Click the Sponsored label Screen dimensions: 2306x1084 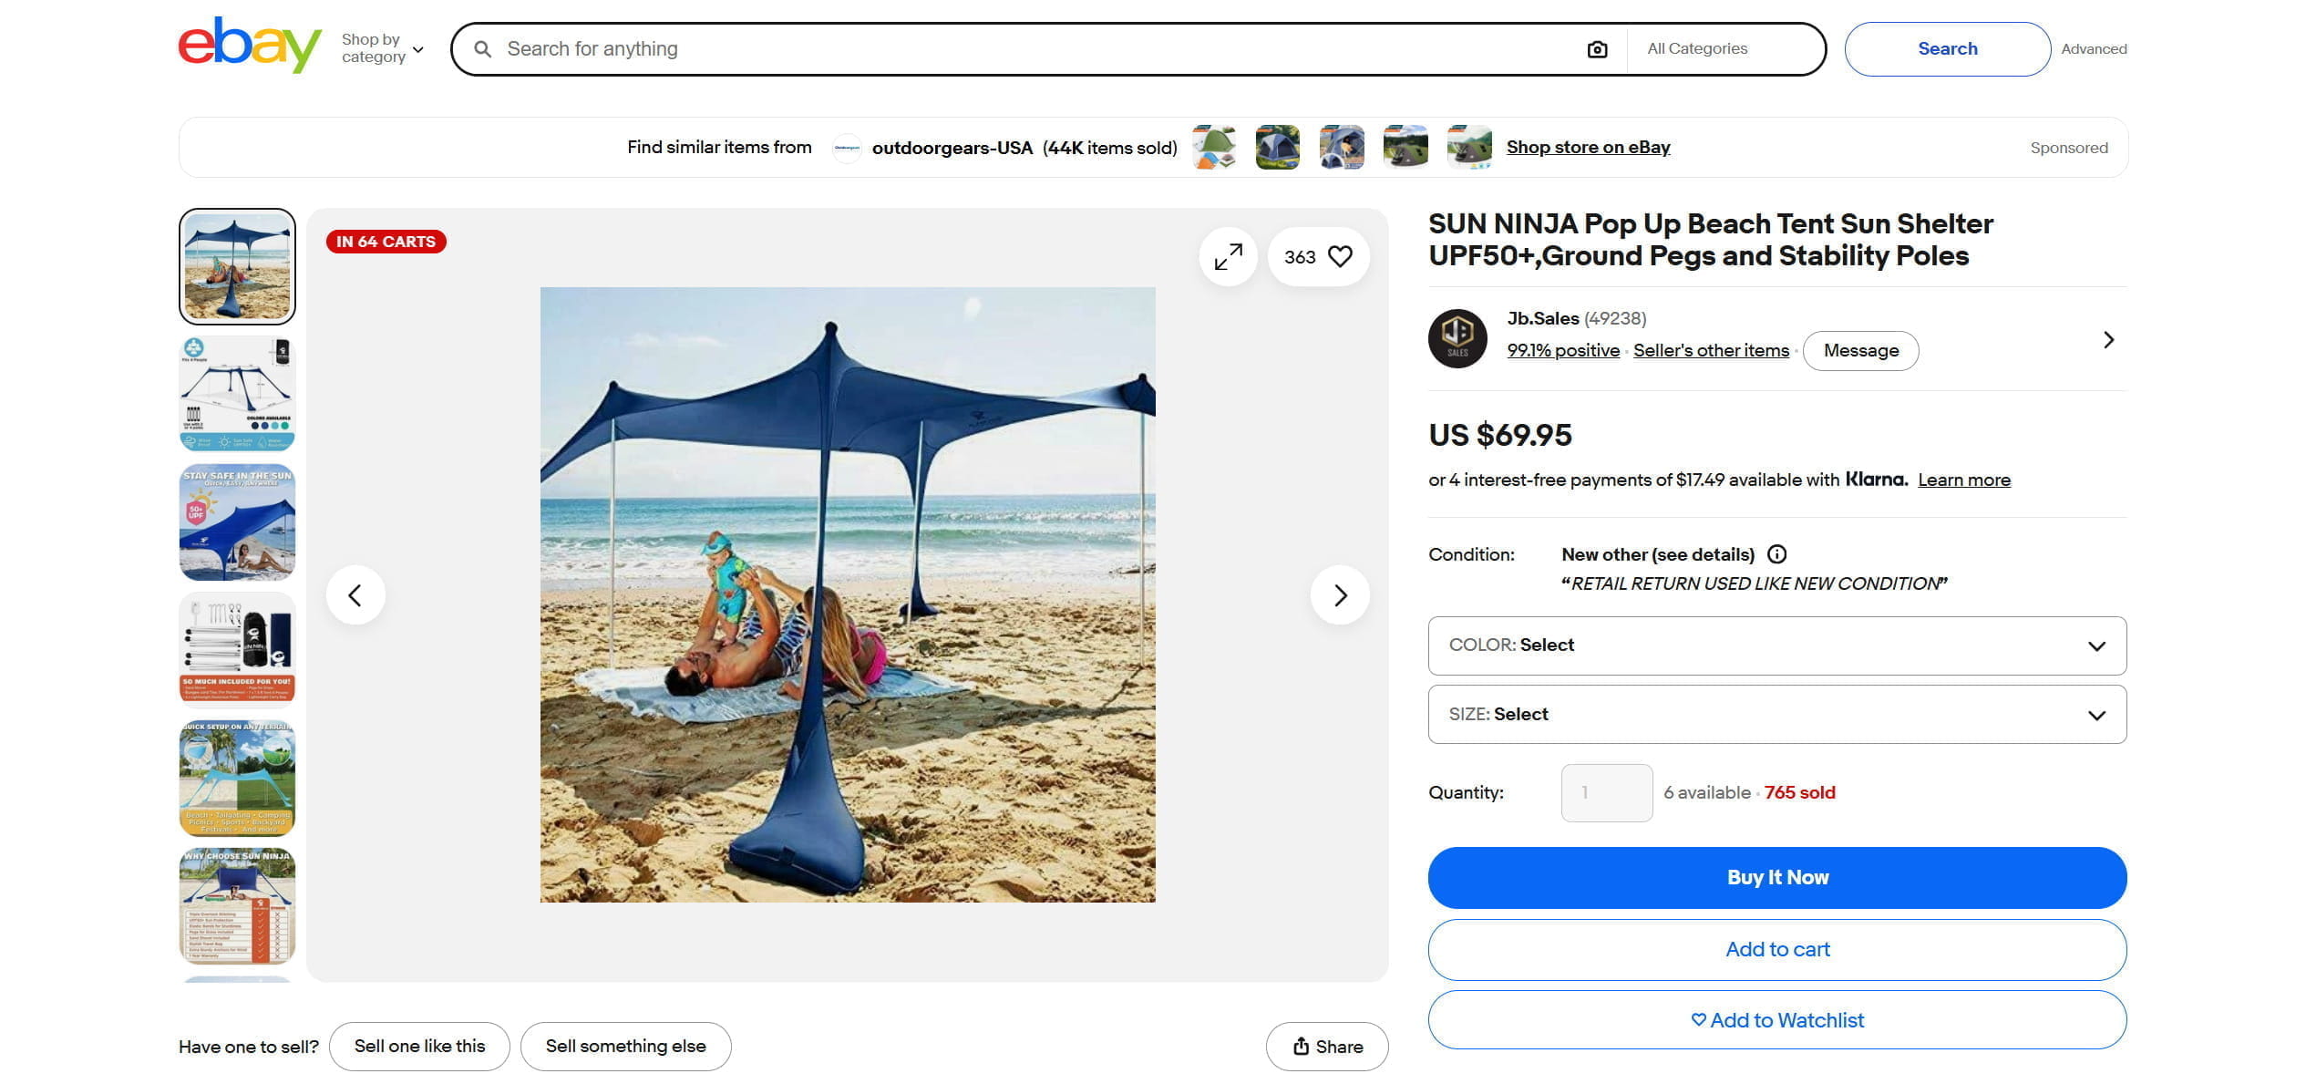[x=2069, y=148]
